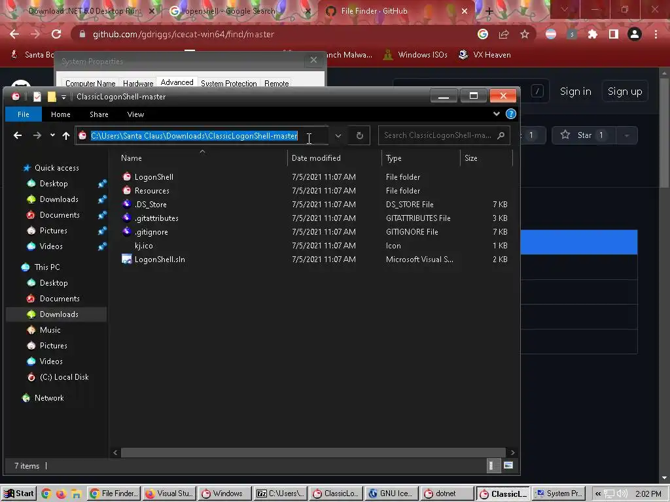
Task: Open VX Heaven bookmark
Action: (x=485, y=55)
